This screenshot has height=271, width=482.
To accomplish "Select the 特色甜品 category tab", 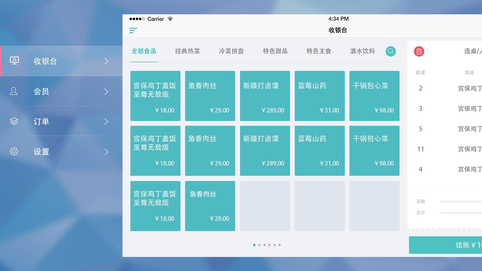I will (x=275, y=51).
